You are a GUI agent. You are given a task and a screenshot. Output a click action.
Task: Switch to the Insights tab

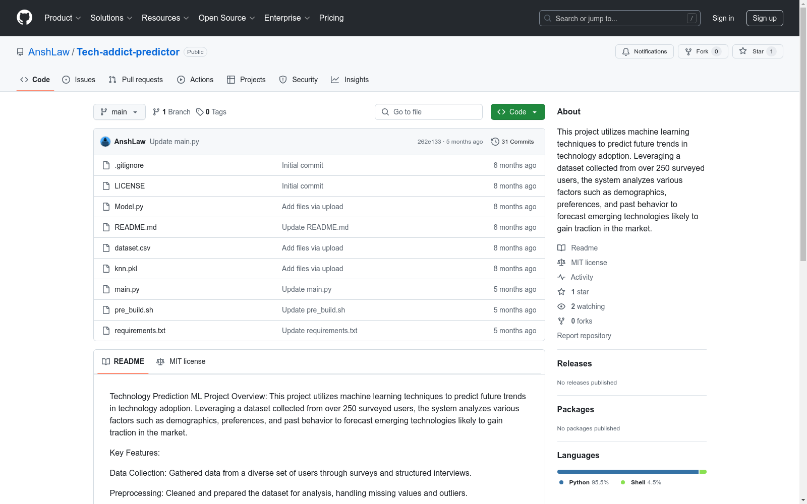point(350,80)
